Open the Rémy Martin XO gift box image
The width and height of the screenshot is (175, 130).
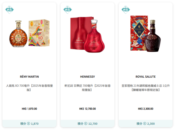tap(39, 33)
